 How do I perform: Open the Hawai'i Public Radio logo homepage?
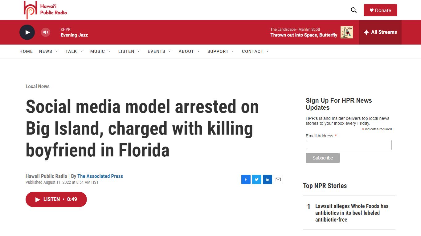tap(45, 10)
